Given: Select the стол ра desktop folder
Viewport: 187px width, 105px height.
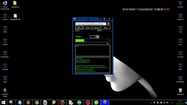Looking at the screenshot, I should tap(180, 54).
